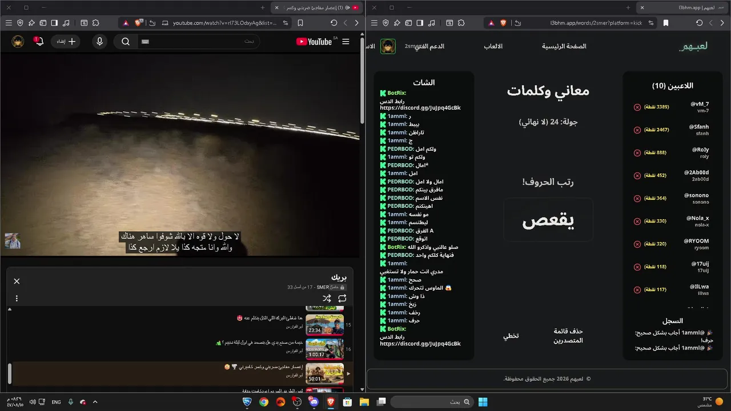Remove player @sonono with X icon
Image resolution: width=731 pixels, height=411 pixels.
pos(637,198)
